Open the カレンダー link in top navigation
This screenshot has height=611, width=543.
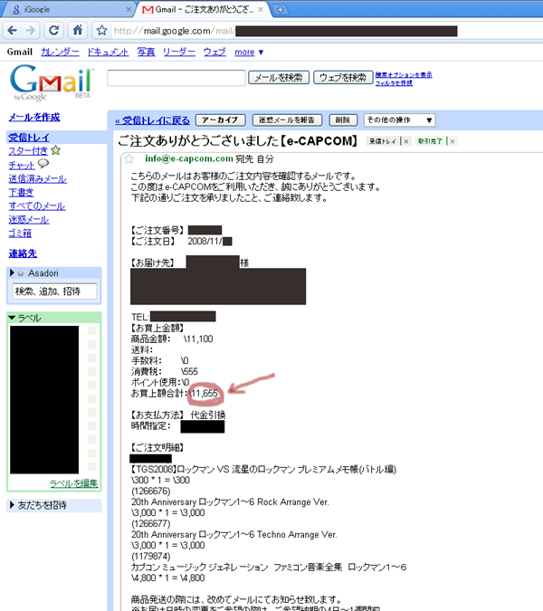click(x=60, y=53)
